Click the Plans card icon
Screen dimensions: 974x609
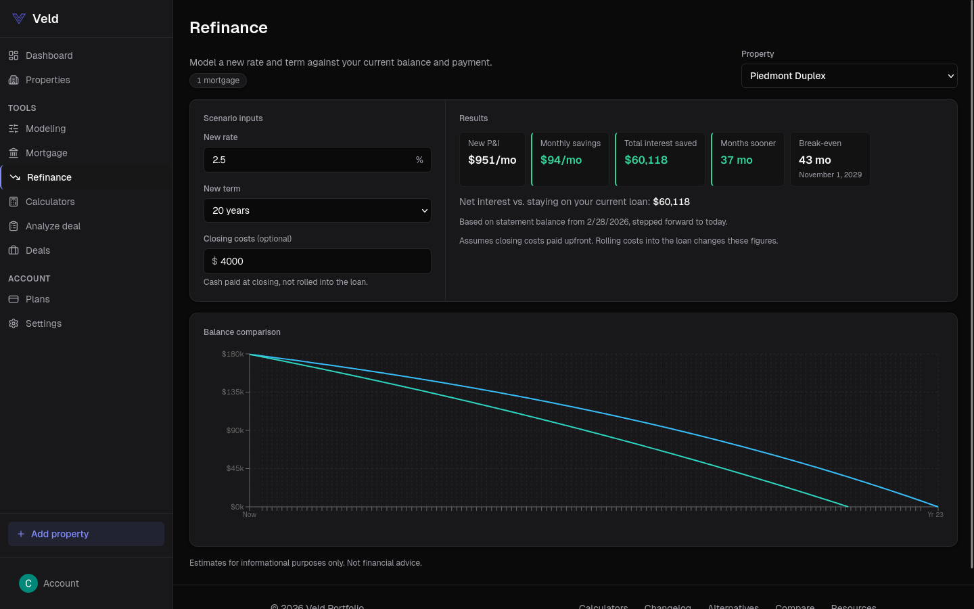pos(14,299)
